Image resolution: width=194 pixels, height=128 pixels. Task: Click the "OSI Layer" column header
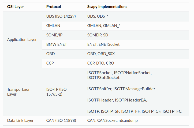coord(16,6)
